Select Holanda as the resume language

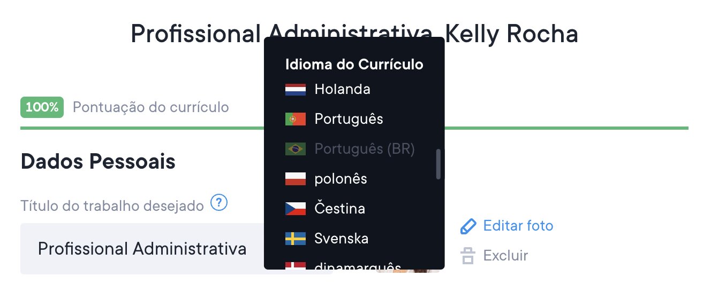[342, 89]
